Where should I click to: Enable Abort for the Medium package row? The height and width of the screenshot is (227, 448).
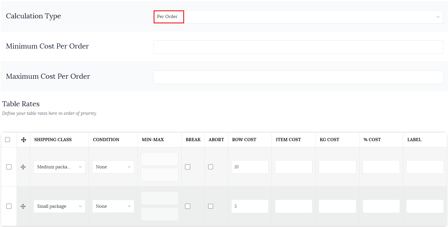point(211,167)
